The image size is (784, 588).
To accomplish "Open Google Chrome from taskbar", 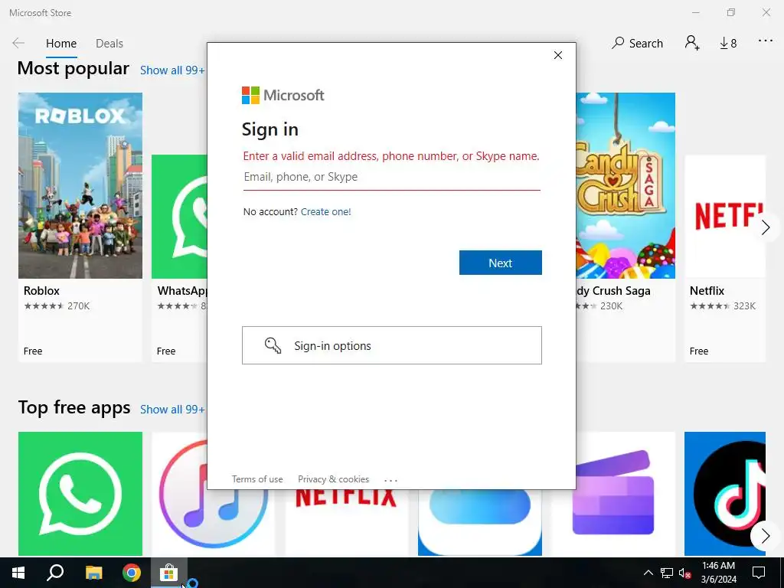I will click(x=132, y=573).
